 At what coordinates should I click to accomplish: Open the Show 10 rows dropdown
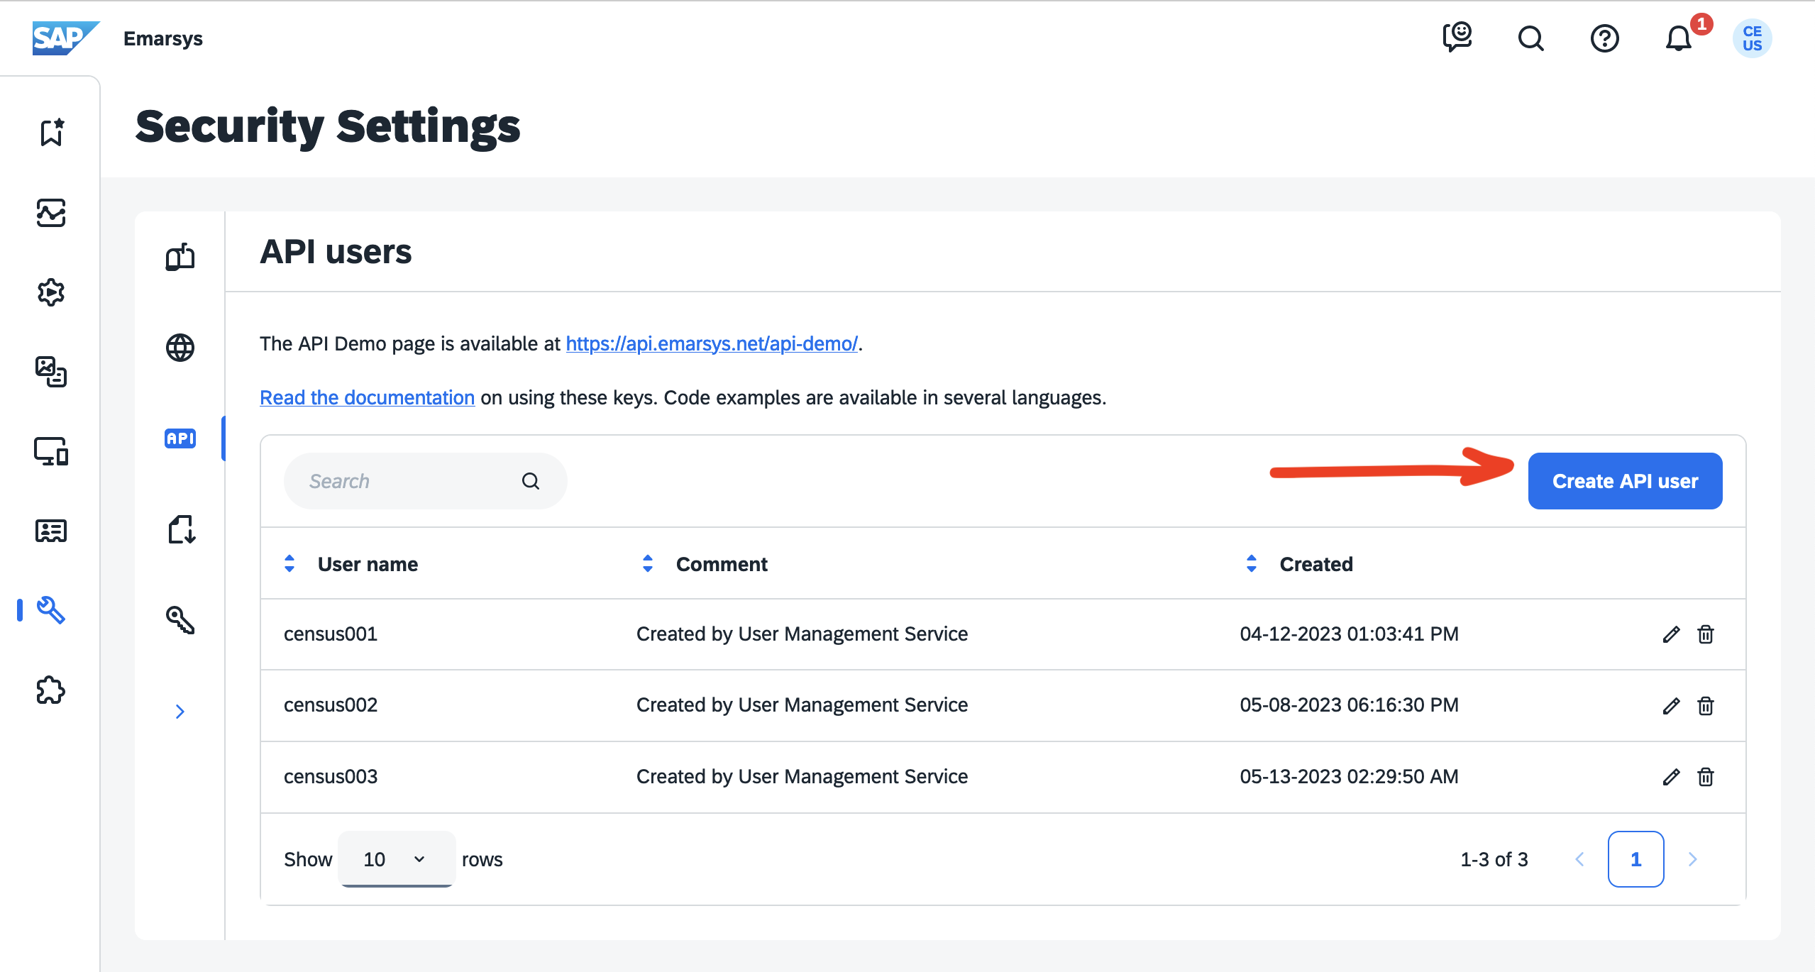click(x=396, y=859)
